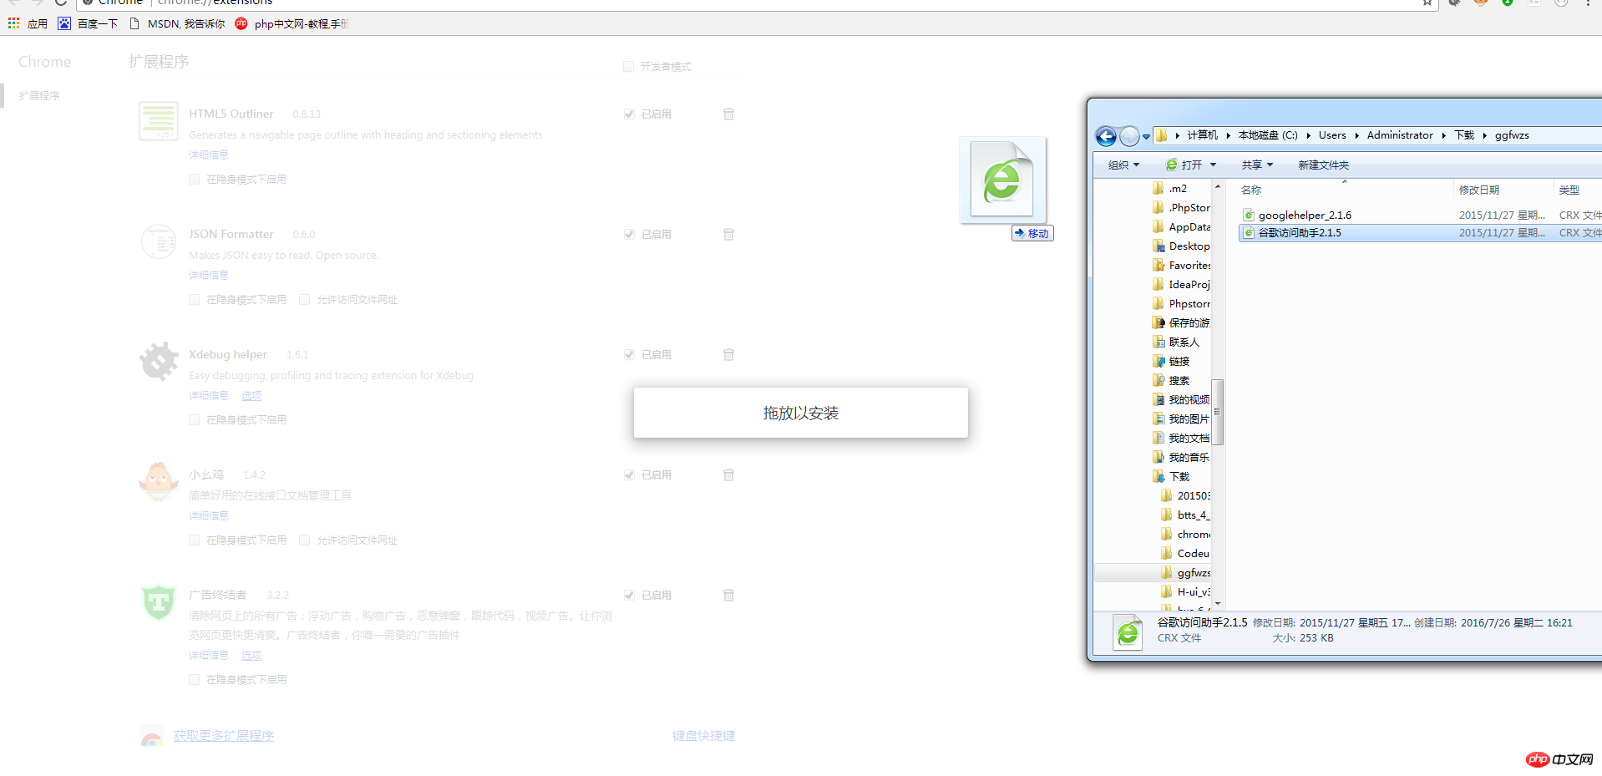Remove the 小幺鸡 extension with trash icon

point(728,474)
